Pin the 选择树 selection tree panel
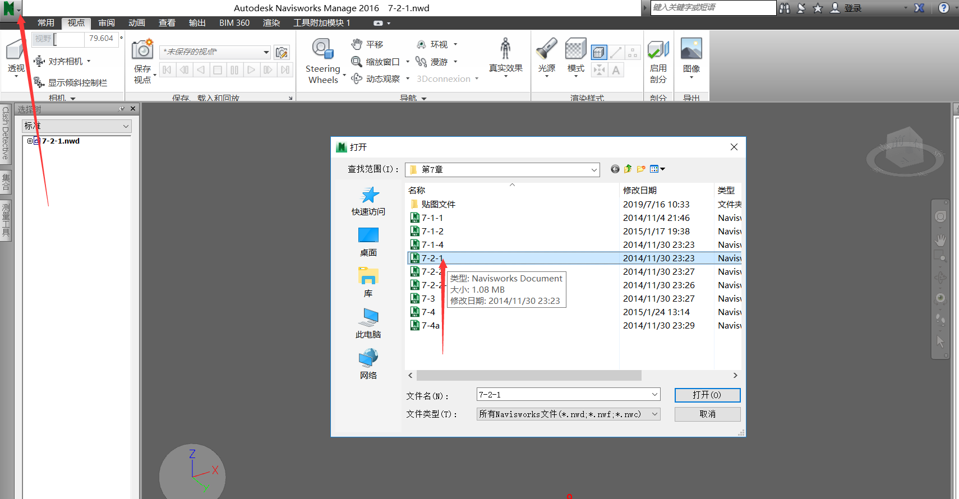Viewport: 959px width, 499px height. coord(122,109)
